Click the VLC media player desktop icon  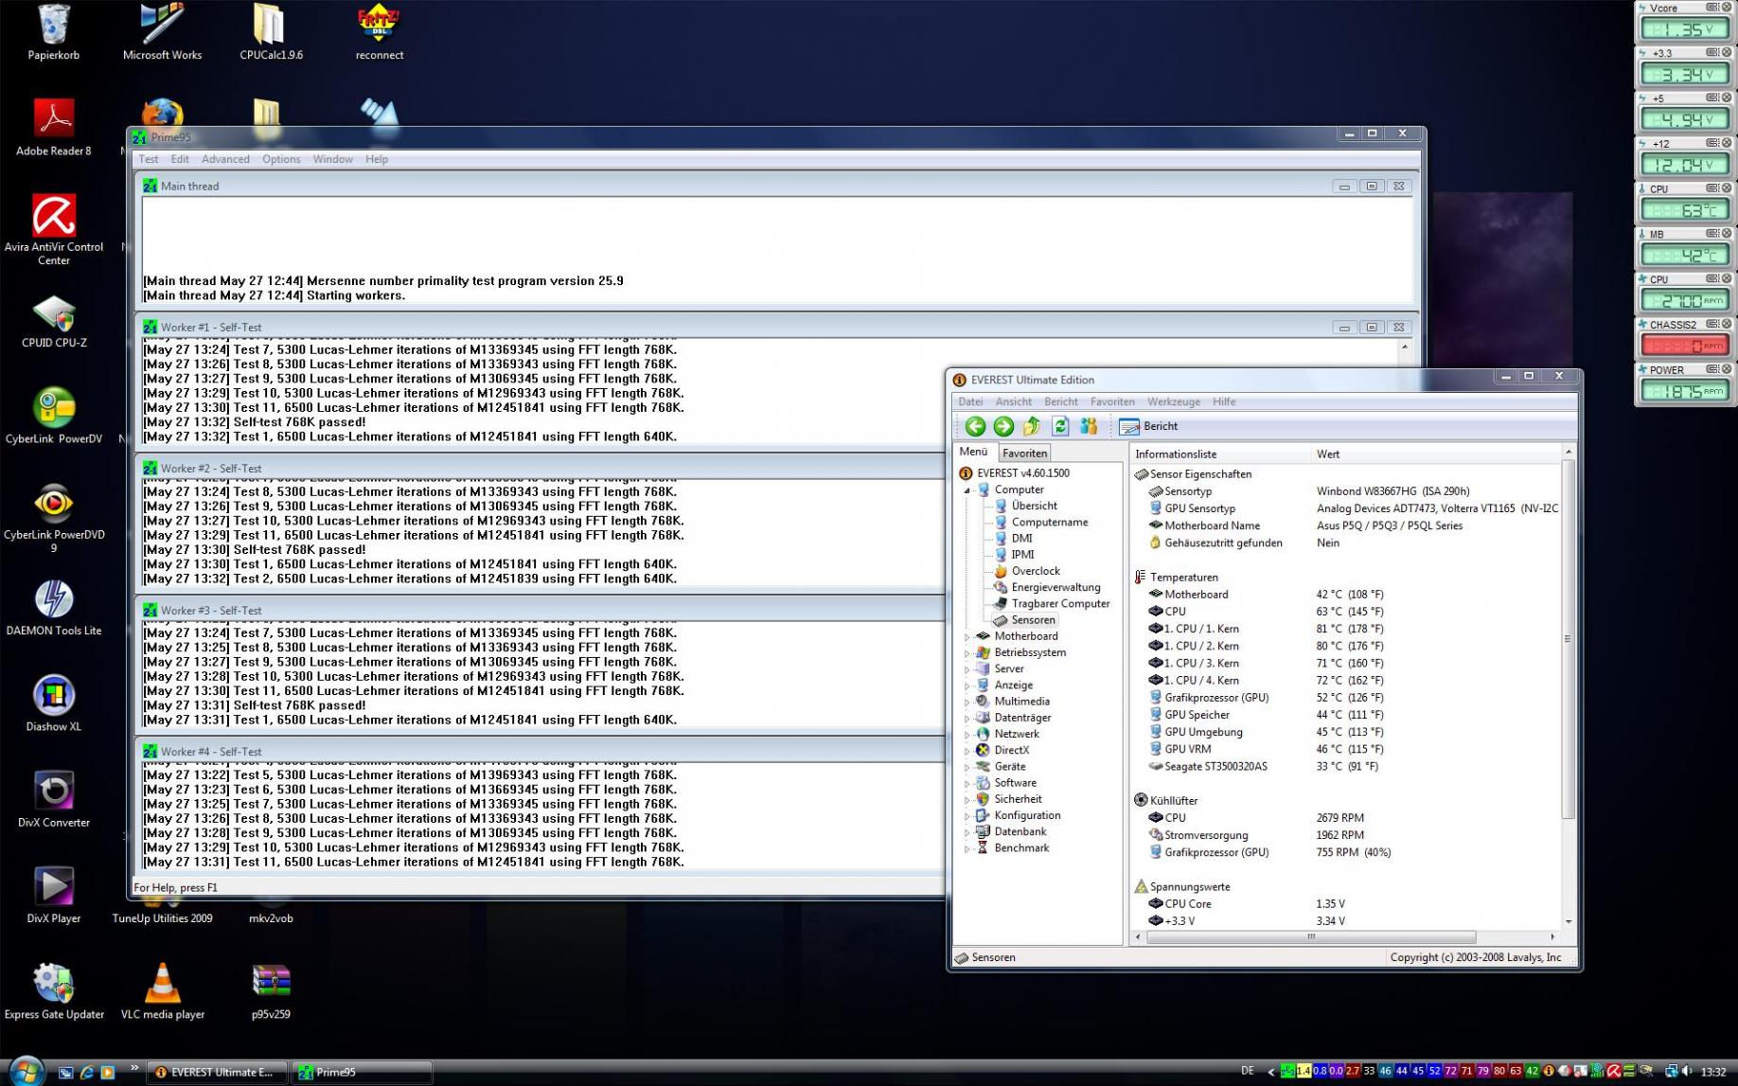click(x=163, y=991)
